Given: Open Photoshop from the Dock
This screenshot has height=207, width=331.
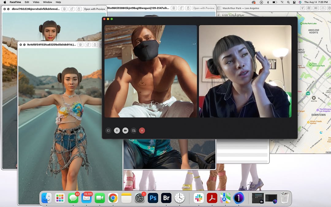Looking at the screenshot, I should tap(153, 198).
